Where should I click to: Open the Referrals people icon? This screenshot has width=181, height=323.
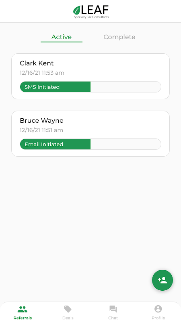point(23,309)
